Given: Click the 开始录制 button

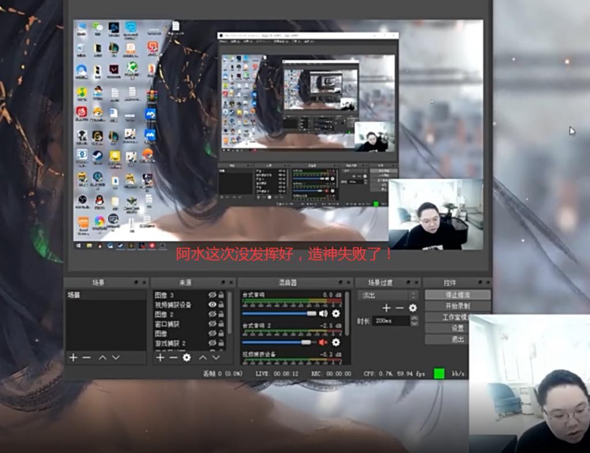Looking at the screenshot, I should pos(458,306).
